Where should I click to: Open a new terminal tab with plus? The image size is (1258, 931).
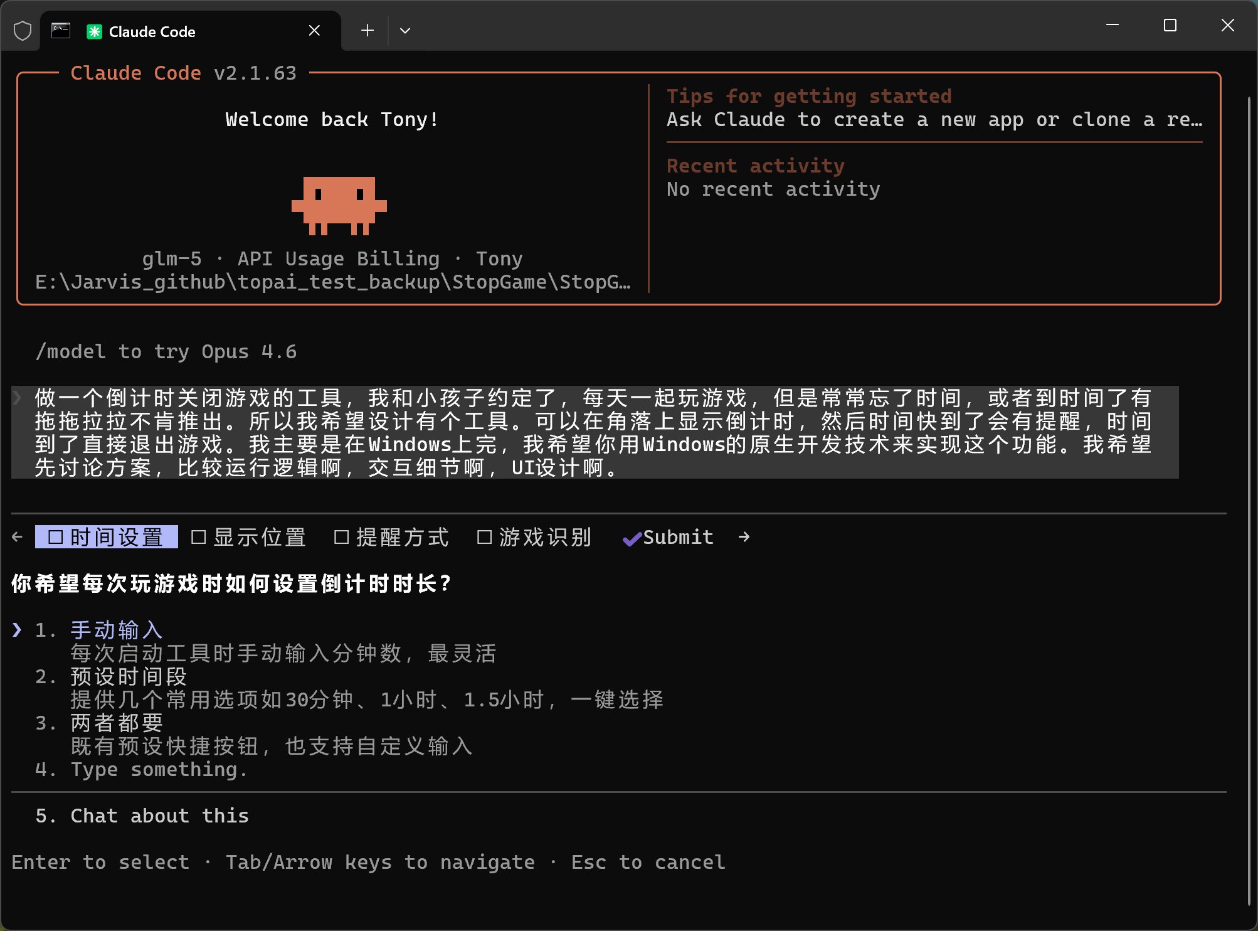(x=367, y=30)
